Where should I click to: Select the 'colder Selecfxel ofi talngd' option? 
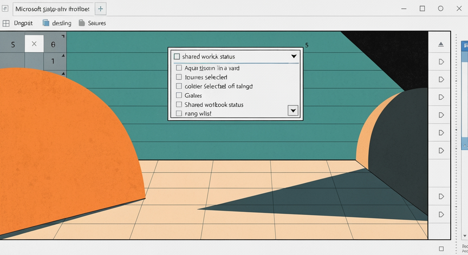pyautogui.click(x=218, y=86)
